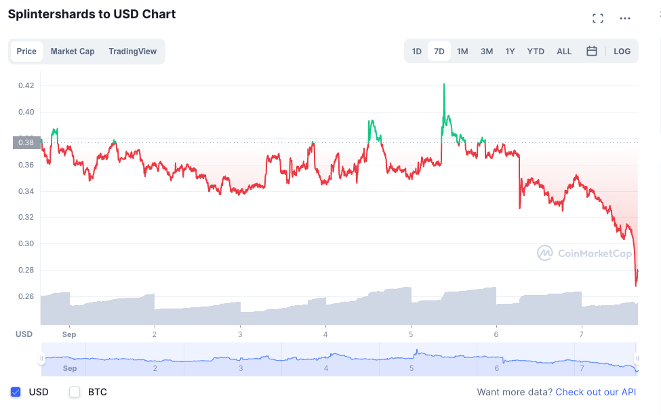Enable the BTC checkbox
Image resolution: width=661 pixels, height=415 pixels.
pos(75,392)
